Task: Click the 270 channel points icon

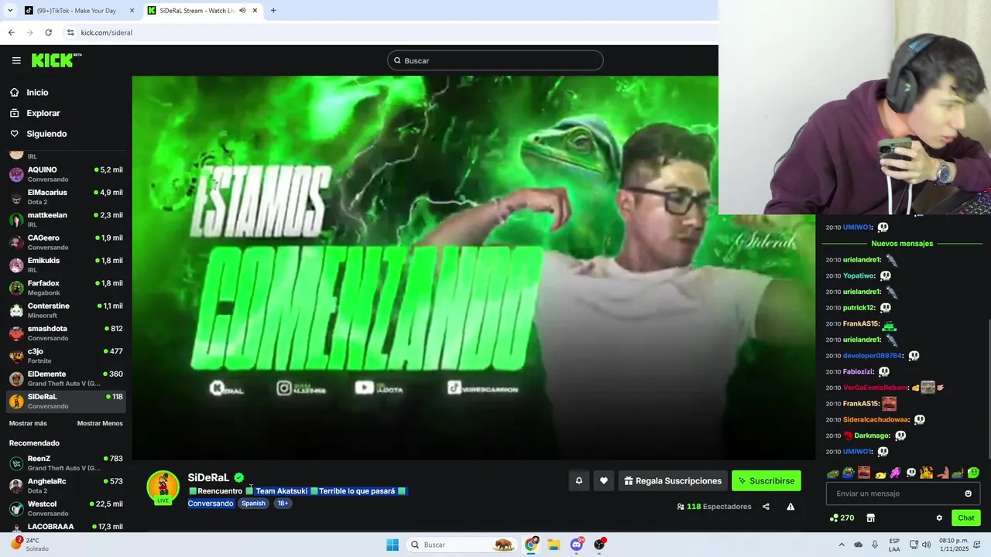Action: (x=842, y=518)
